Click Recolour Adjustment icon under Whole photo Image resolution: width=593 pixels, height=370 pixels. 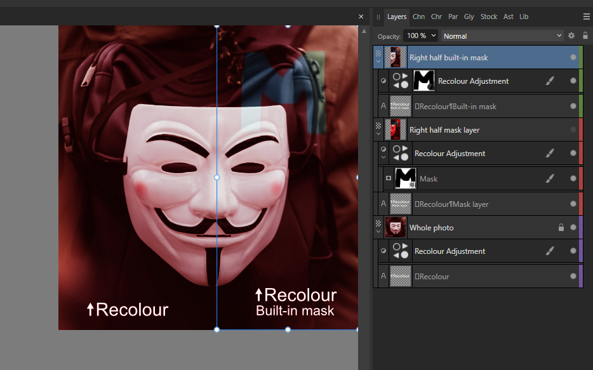tap(400, 251)
